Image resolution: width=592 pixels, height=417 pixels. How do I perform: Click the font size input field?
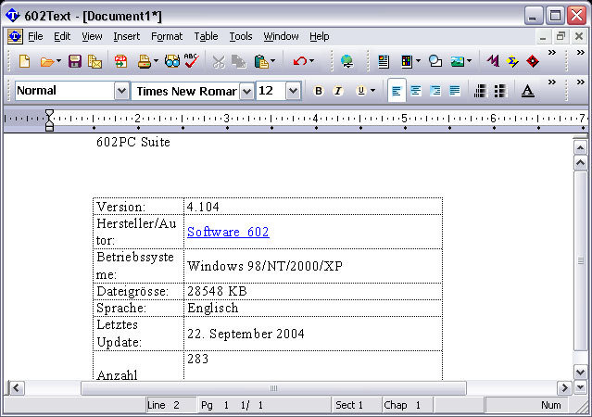tap(271, 91)
